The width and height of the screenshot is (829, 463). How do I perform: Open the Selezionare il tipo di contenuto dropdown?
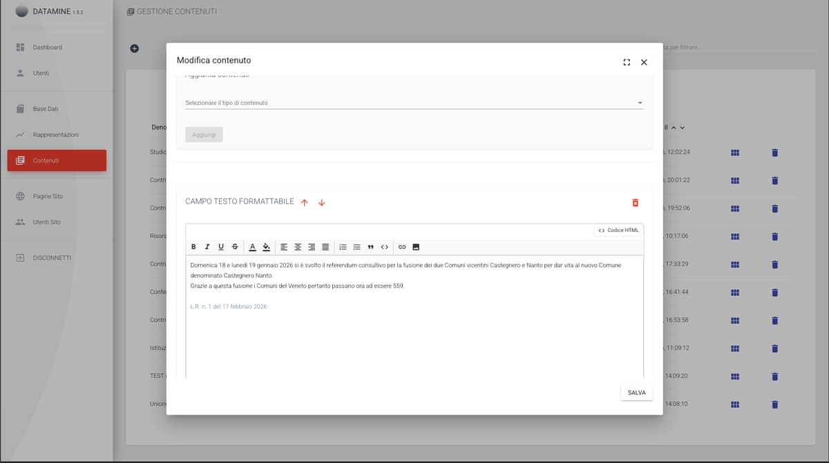414,103
